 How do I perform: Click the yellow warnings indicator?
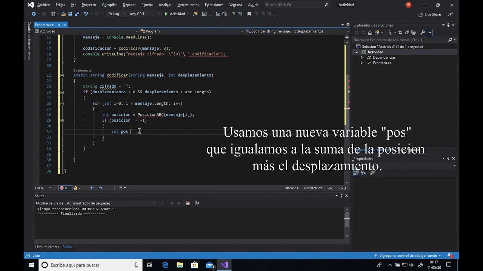pos(77,188)
